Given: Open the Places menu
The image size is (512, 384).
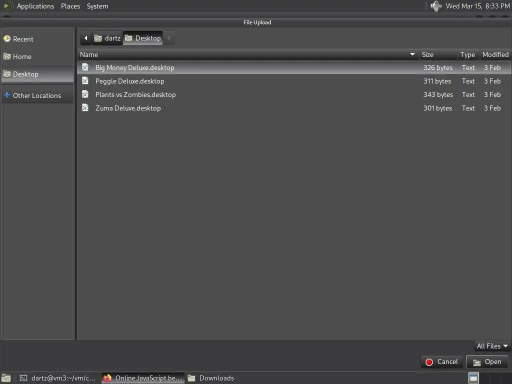Looking at the screenshot, I should (x=70, y=6).
